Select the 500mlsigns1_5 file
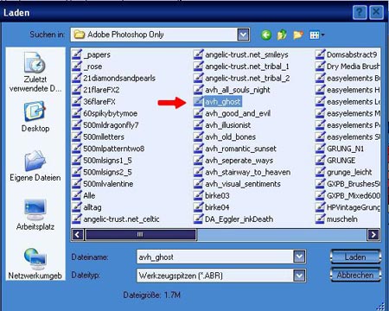Image resolution: width=389 pixels, height=311 pixels. point(102,161)
